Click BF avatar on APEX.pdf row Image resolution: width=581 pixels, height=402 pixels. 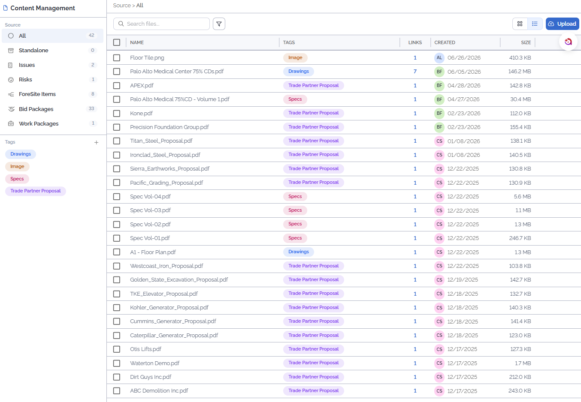439,86
